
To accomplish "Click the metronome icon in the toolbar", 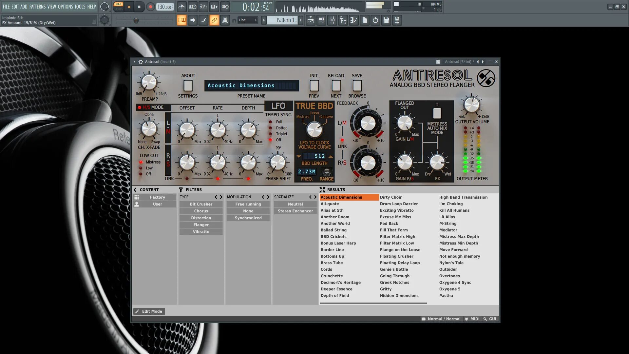I will [181, 7].
